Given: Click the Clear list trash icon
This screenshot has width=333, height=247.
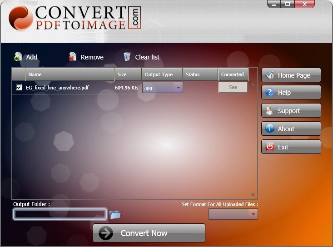Looking at the screenshot, I should click(x=127, y=57).
